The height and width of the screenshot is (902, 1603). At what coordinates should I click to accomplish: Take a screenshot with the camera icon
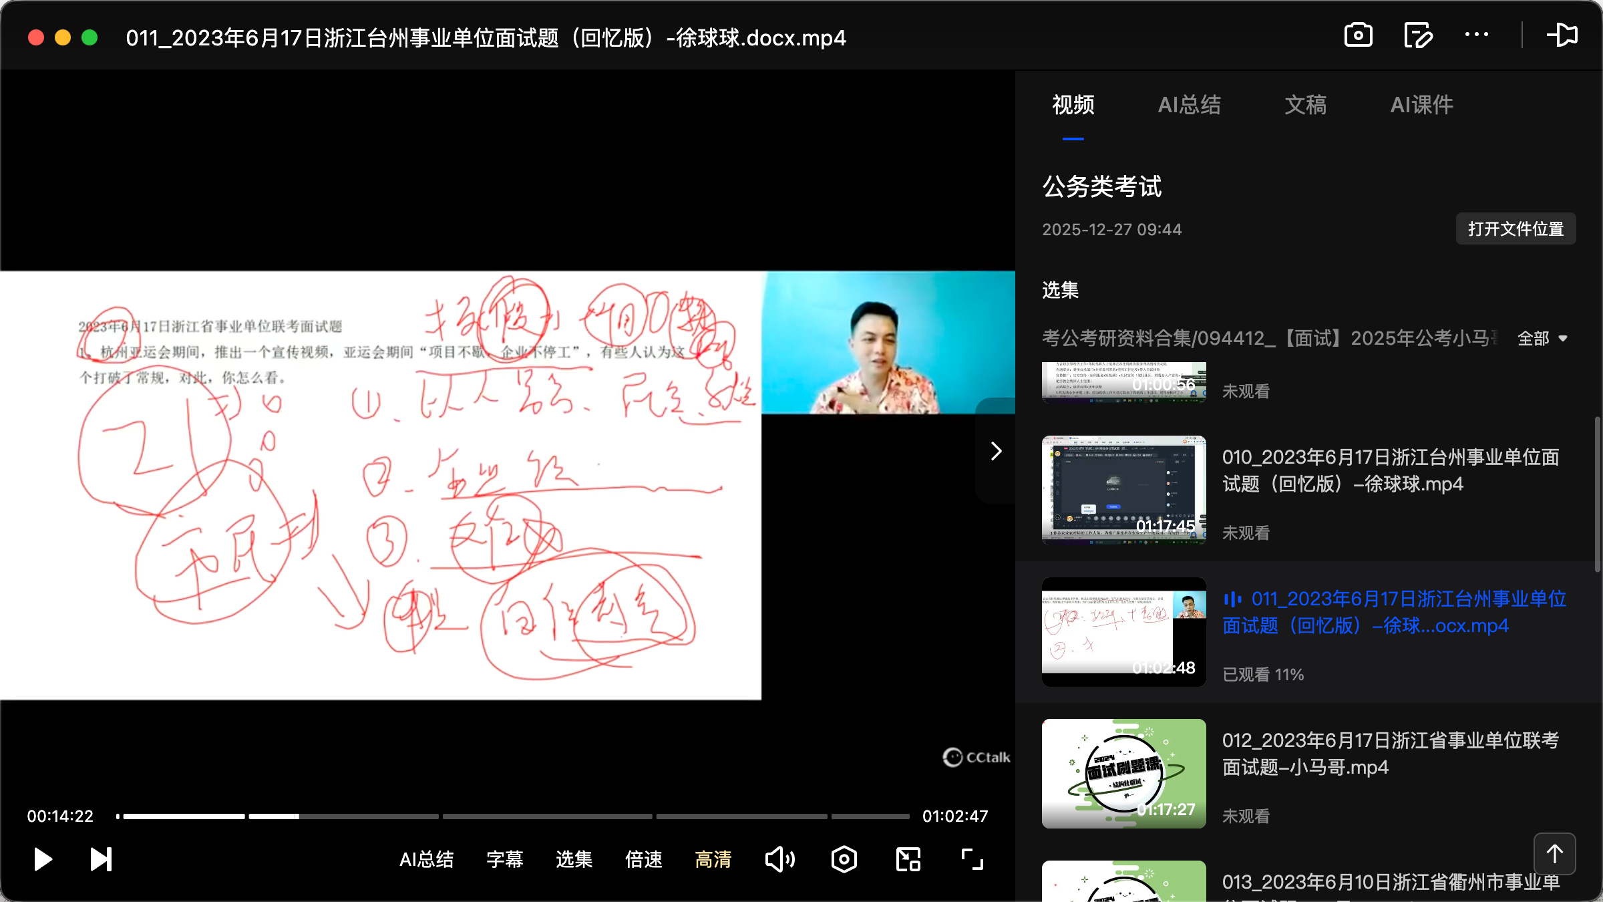1358,35
